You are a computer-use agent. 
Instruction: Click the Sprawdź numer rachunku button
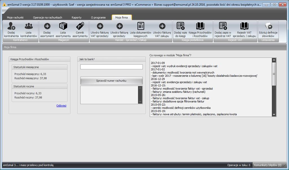pos(111,81)
